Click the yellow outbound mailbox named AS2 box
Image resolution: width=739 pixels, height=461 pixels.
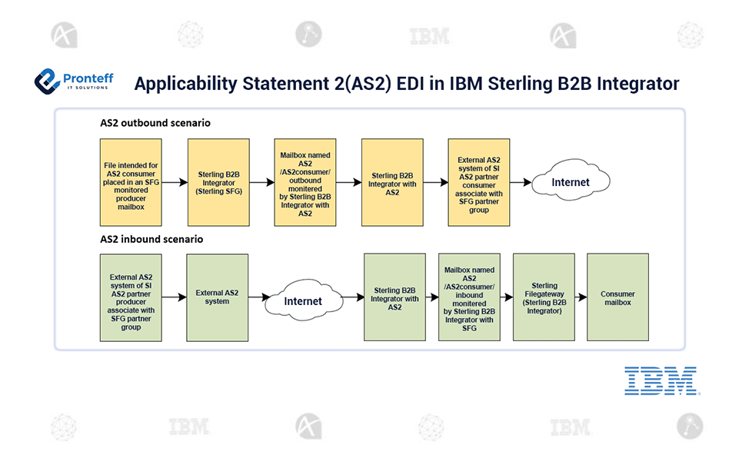pyautogui.click(x=305, y=182)
